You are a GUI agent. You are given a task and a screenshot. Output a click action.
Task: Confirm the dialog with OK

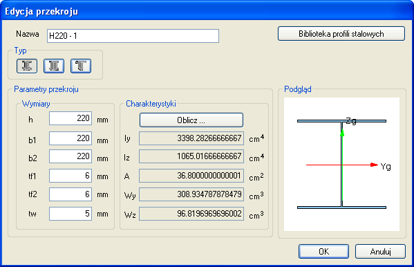point(323,251)
